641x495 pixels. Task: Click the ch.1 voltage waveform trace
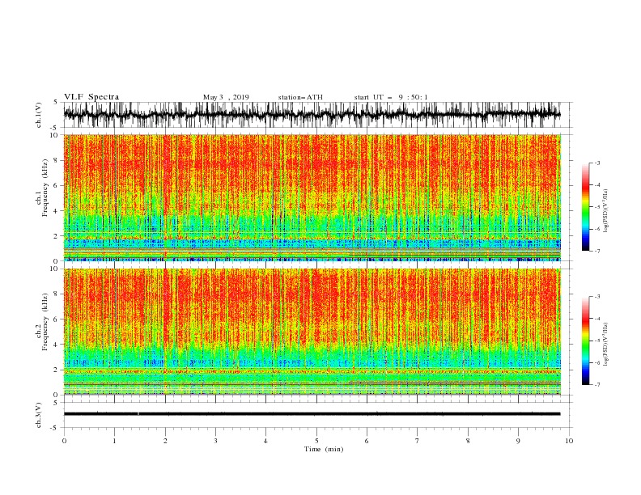click(x=312, y=115)
